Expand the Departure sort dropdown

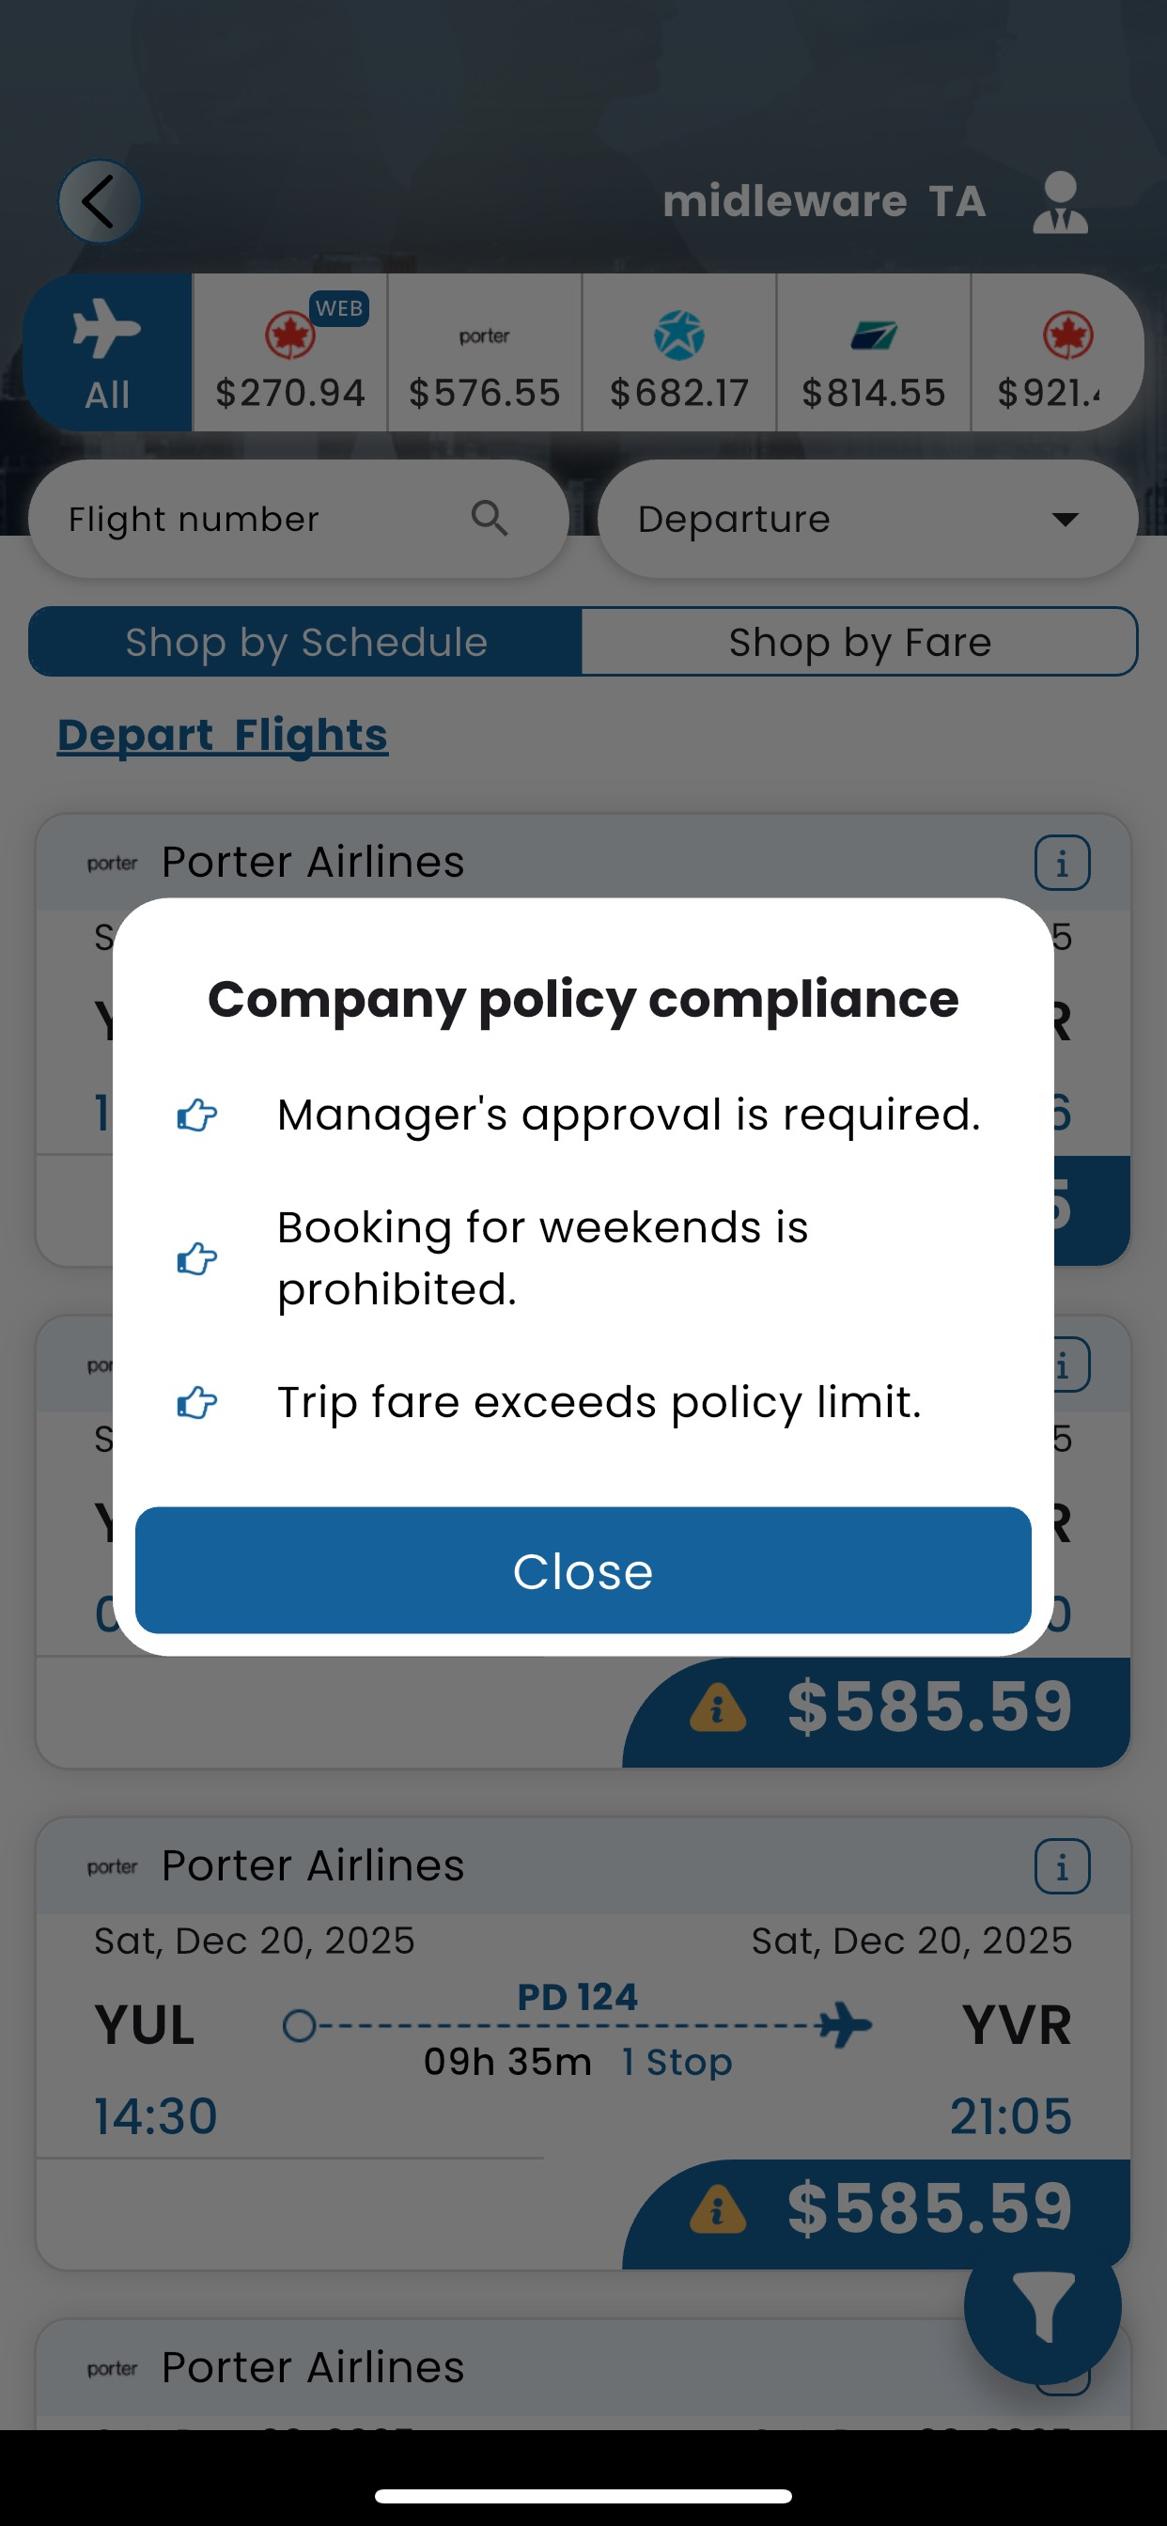tap(867, 519)
